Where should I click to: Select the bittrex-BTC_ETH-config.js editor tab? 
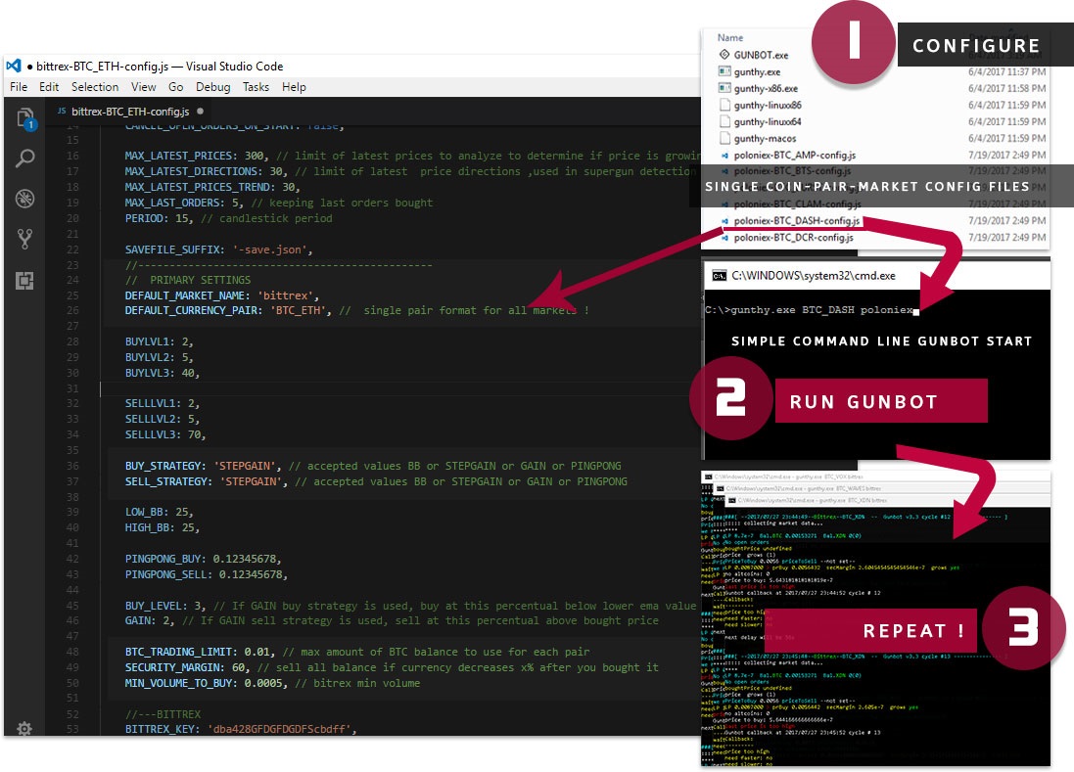[130, 111]
